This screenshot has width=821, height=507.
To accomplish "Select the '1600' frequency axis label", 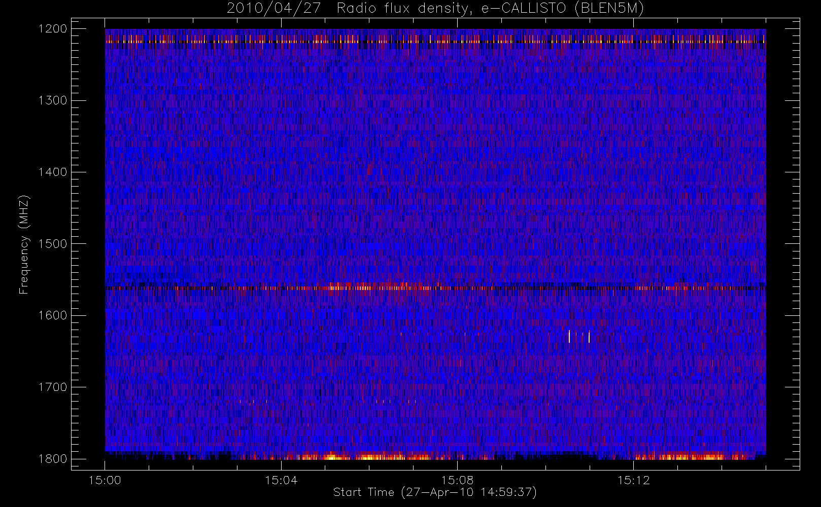I will (53, 315).
